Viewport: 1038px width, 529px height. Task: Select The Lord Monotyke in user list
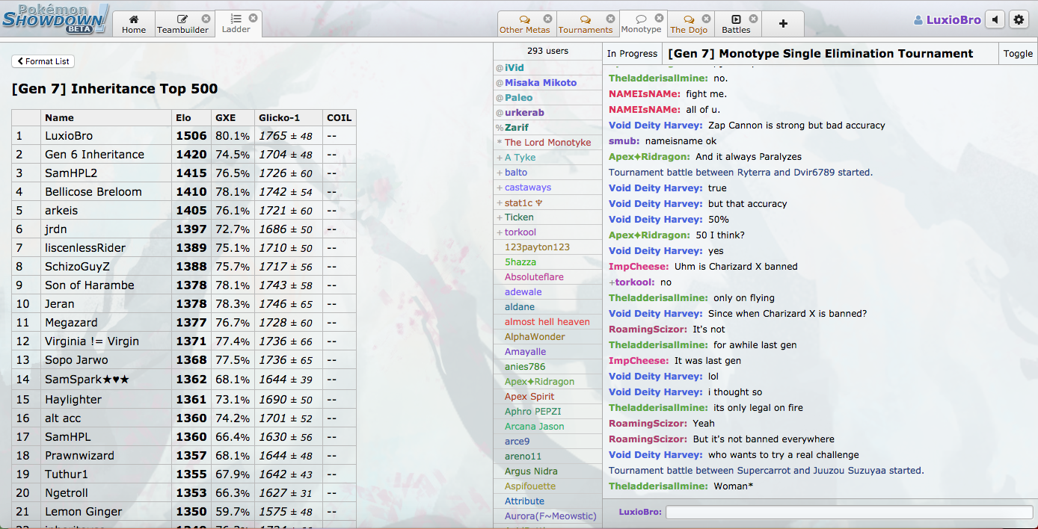(x=547, y=143)
